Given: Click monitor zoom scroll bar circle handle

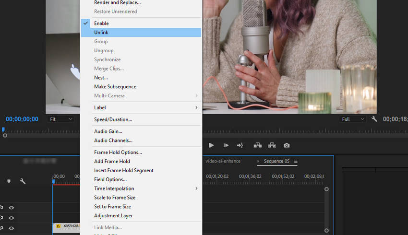Looking at the screenshot, I should coord(5,135).
